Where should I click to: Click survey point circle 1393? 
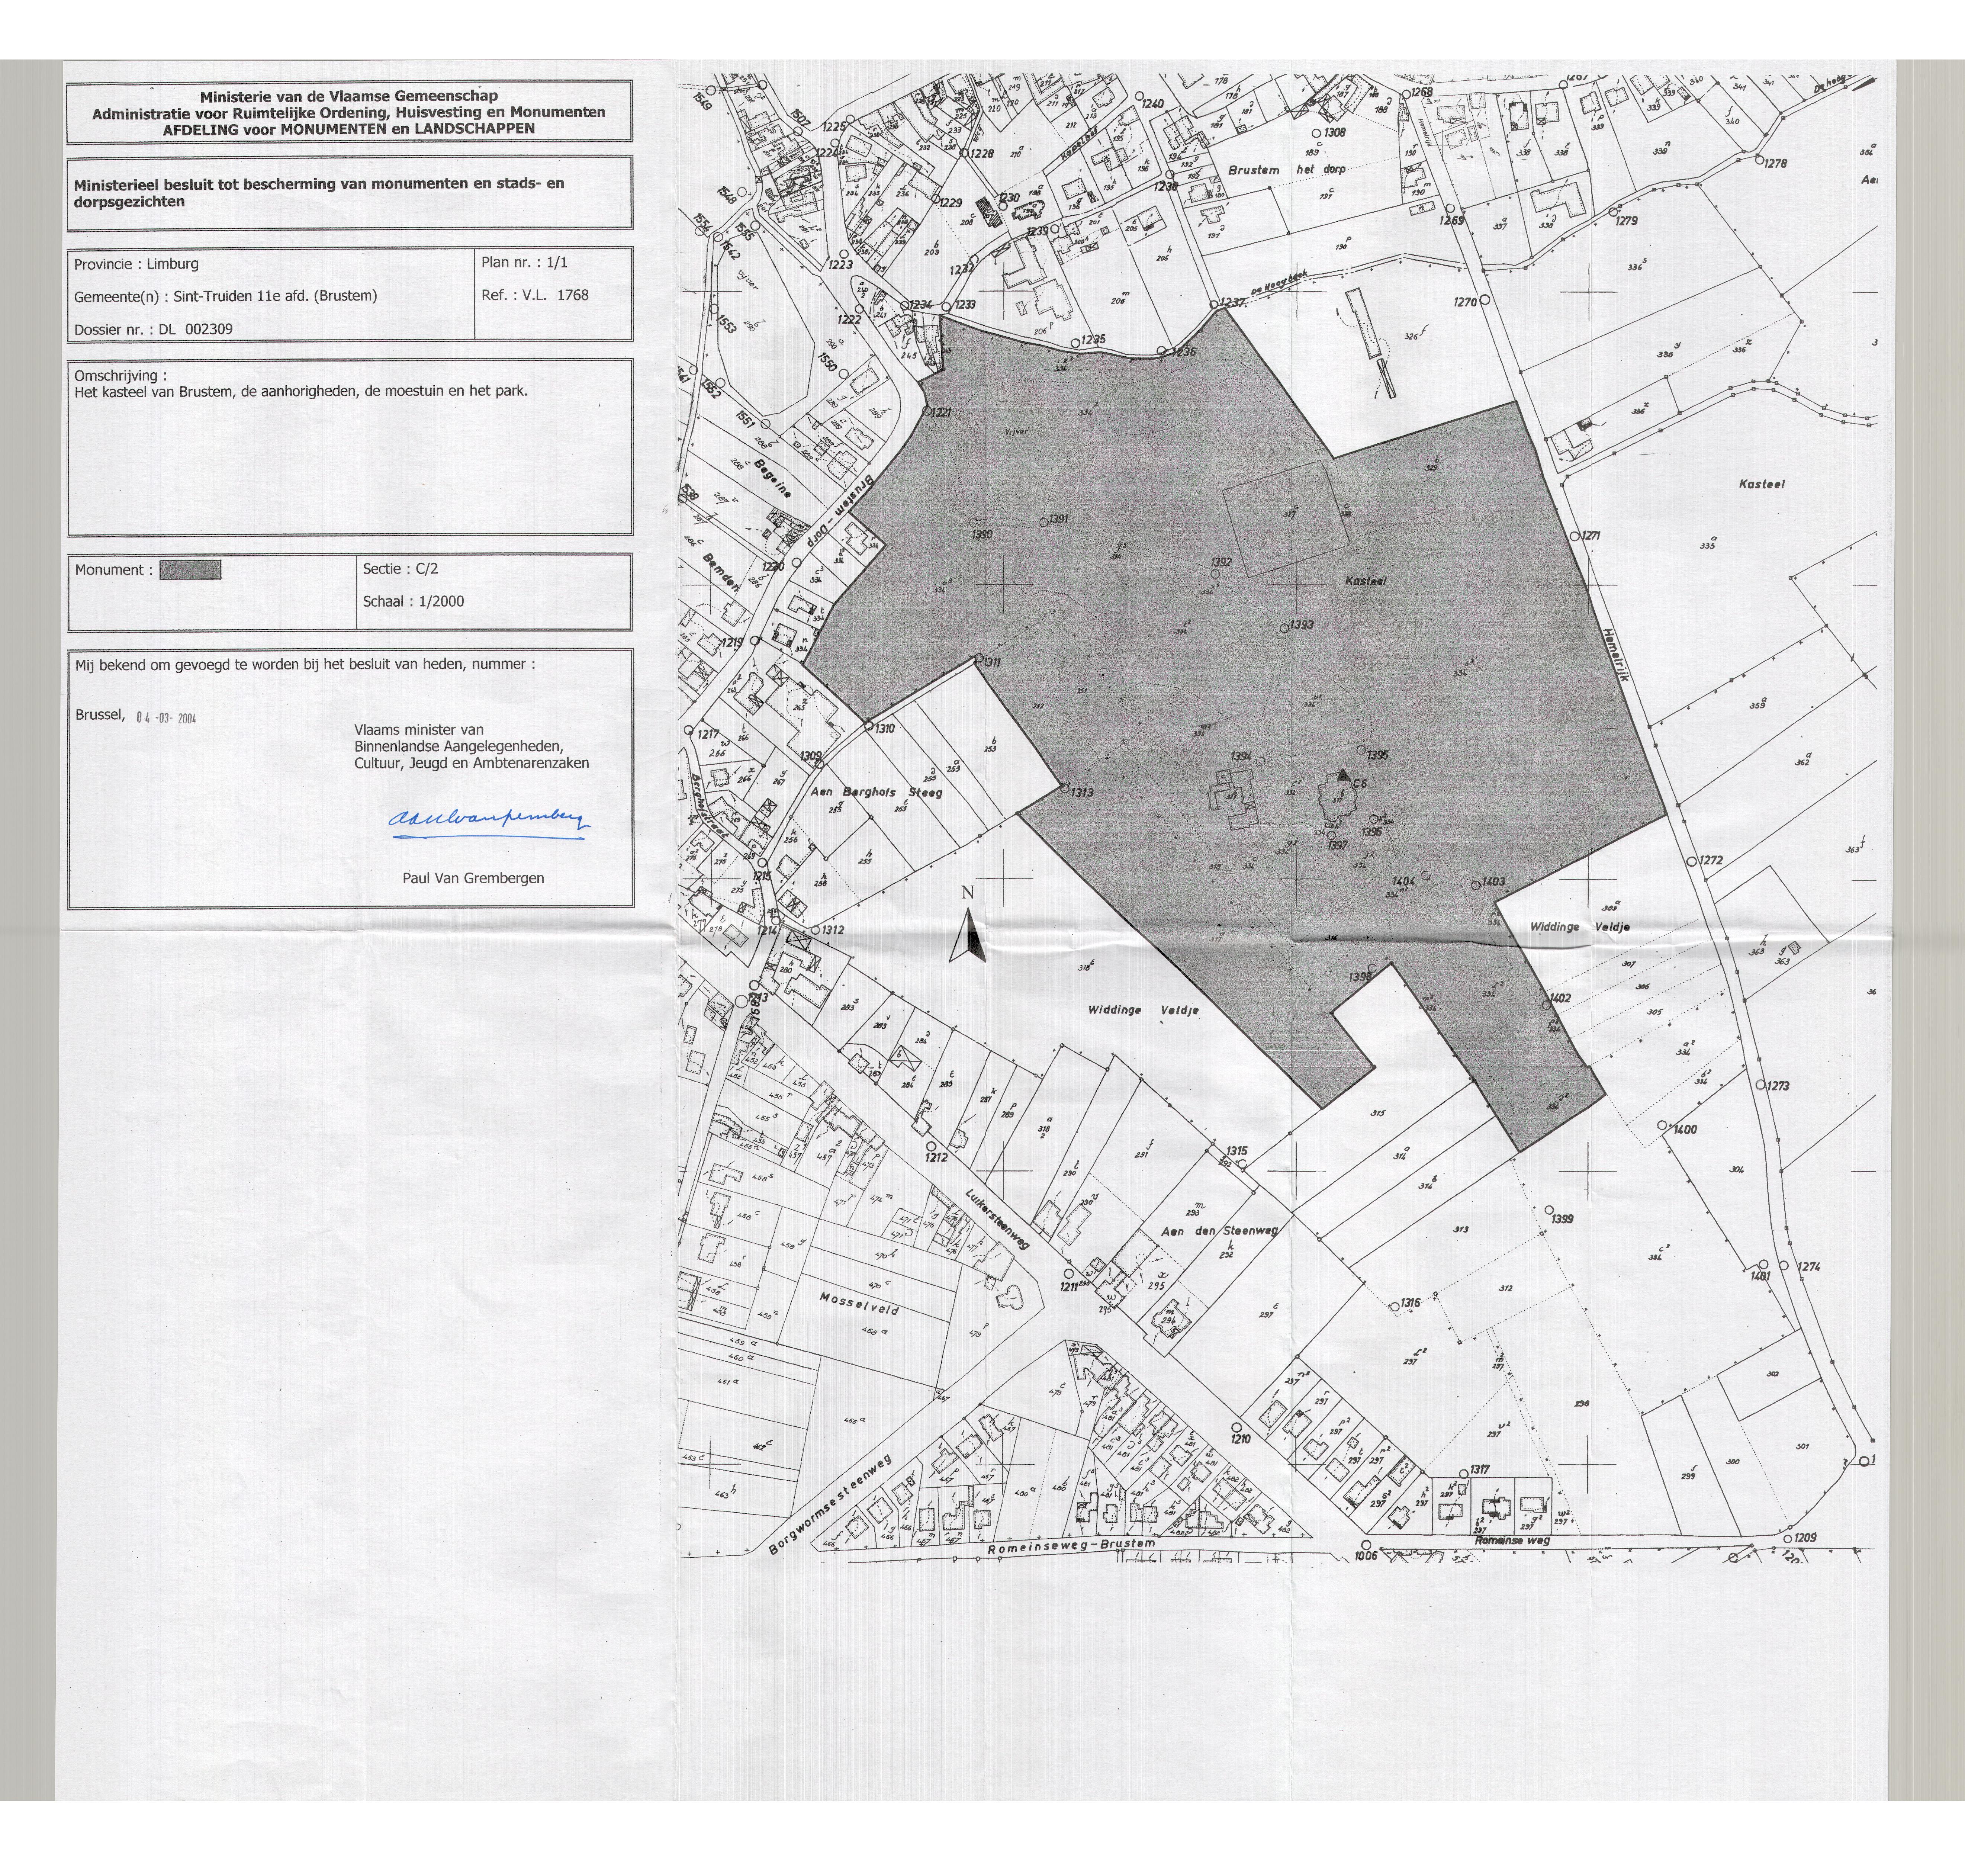click(x=1284, y=628)
